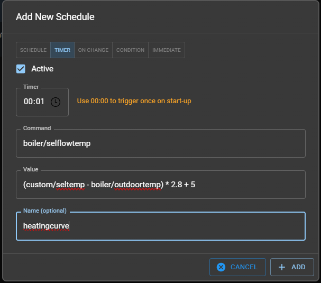The image size is (321, 283).
Task: Go to the Condition tab
Action: (x=130, y=50)
